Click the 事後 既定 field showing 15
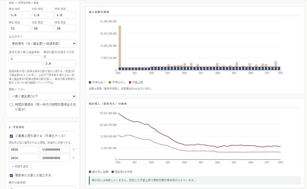Image resolution: width=307 pixels, height=189 pixels. tap(20, 28)
